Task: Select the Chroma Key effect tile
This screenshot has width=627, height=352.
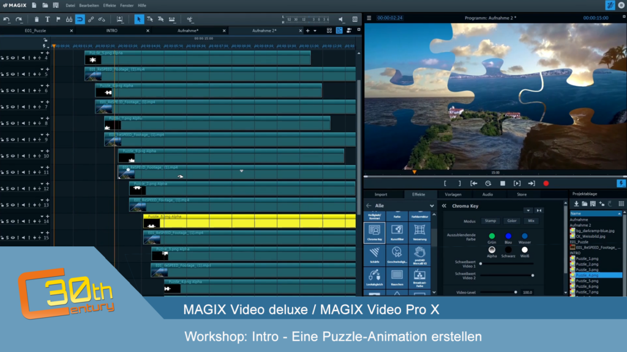Action: click(x=374, y=232)
